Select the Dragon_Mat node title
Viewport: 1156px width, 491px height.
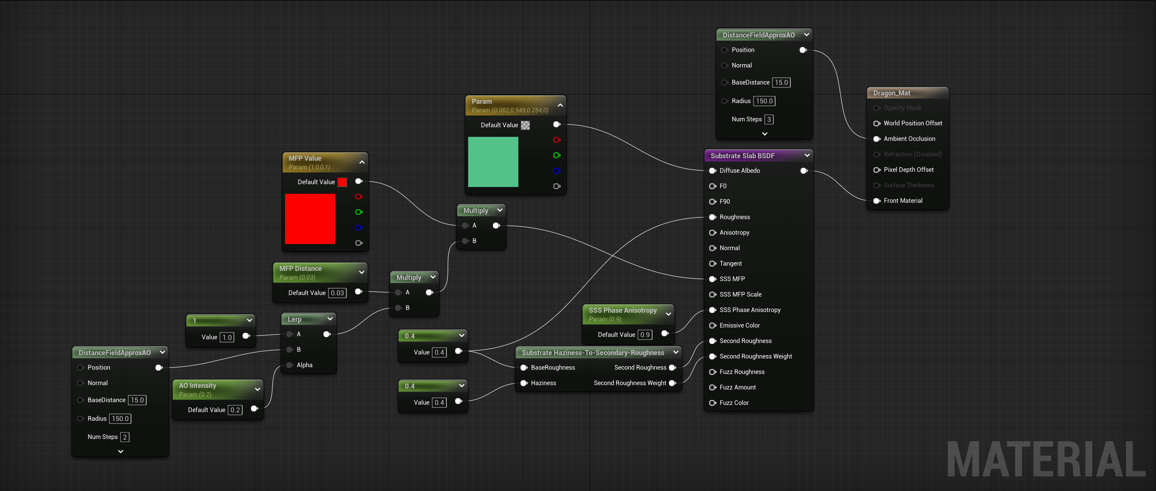(892, 93)
